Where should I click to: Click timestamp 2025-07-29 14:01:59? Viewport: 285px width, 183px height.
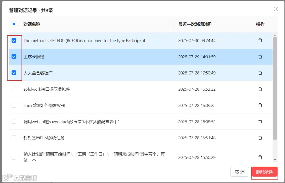coord(197,57)
